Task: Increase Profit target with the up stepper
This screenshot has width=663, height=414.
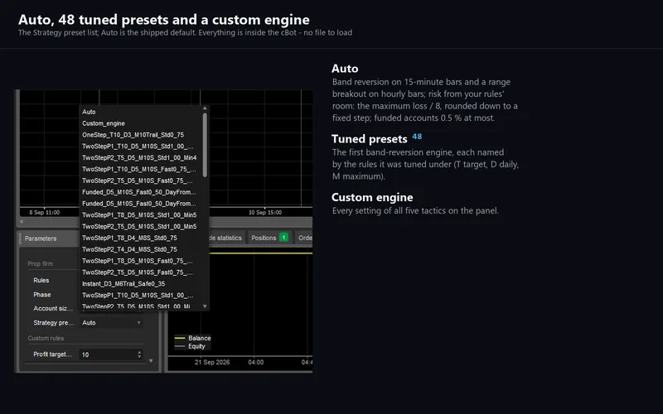Action: point(139,352)
